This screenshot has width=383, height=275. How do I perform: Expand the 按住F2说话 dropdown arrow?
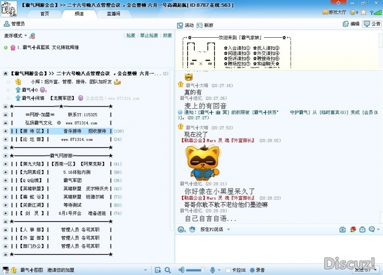click(x=228, y=230)
